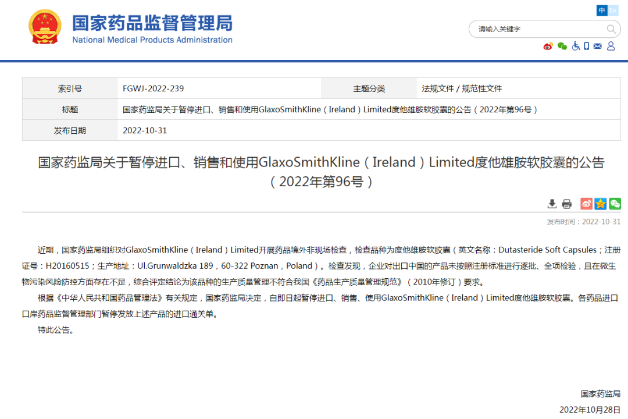Screen dimensions: 628x419
Task: Open the 国家药品监督管理局 site title
Action: (x=152, y=23)
